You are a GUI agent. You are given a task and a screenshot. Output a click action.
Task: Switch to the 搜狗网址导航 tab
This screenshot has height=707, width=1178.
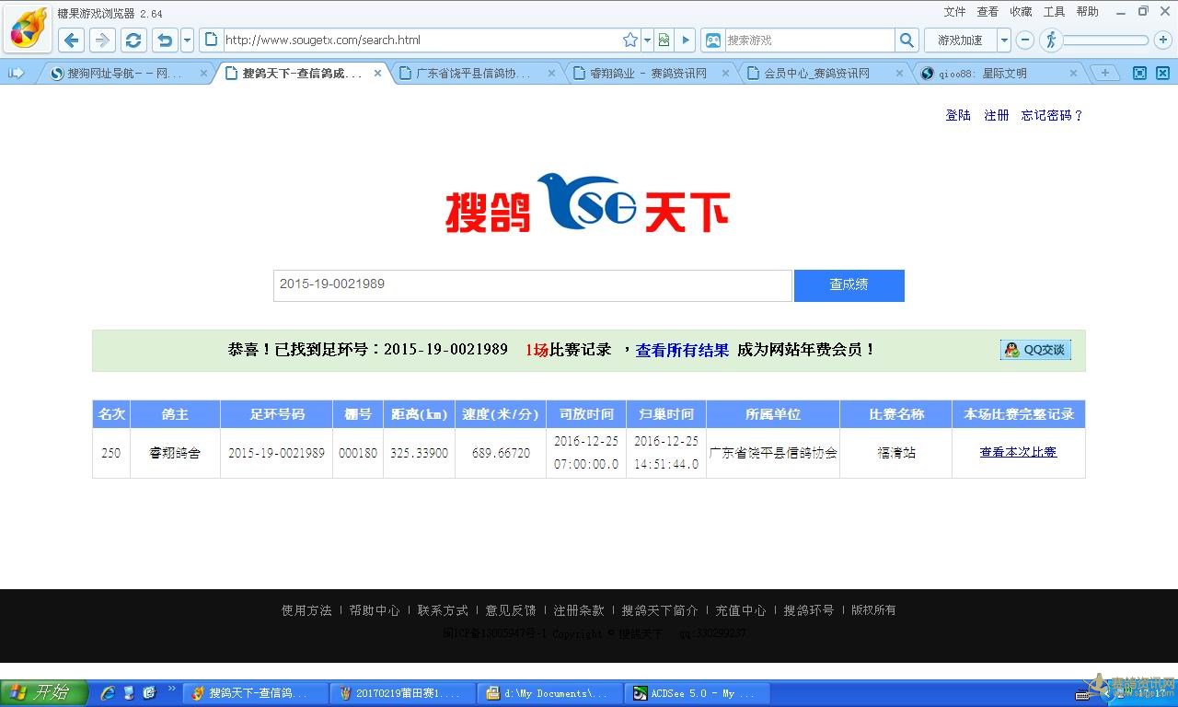(124, 73)
